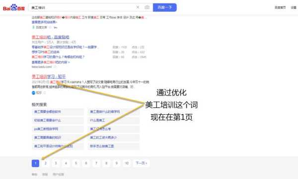Click the blue 知乎 source icon

(33, 93)
